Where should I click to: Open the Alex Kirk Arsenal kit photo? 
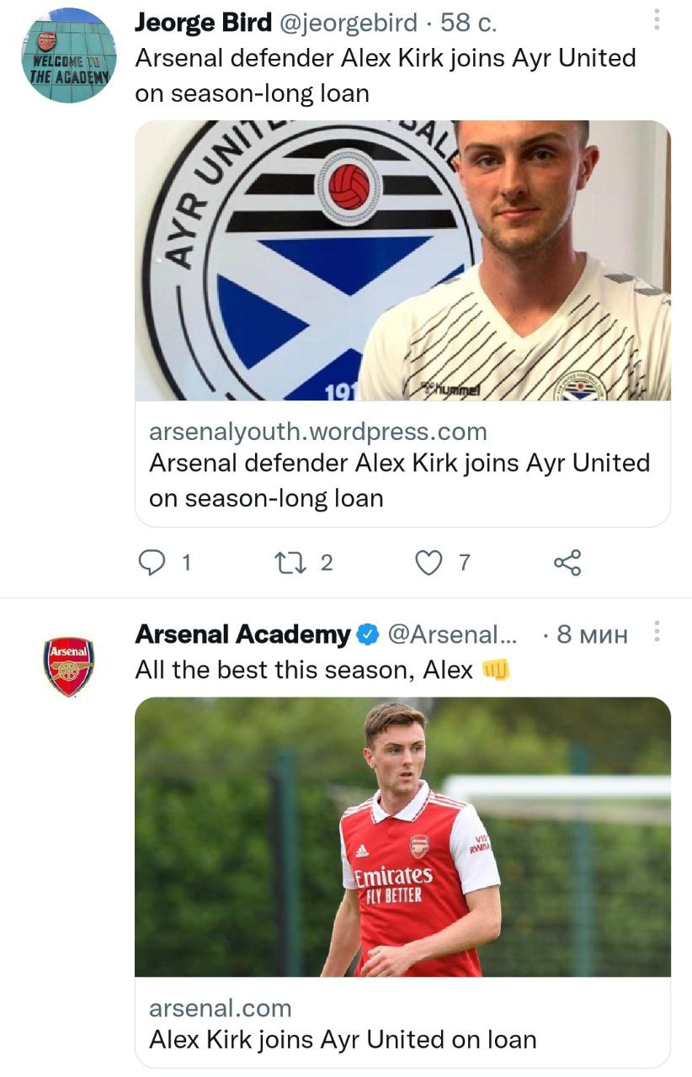[402, 836]
